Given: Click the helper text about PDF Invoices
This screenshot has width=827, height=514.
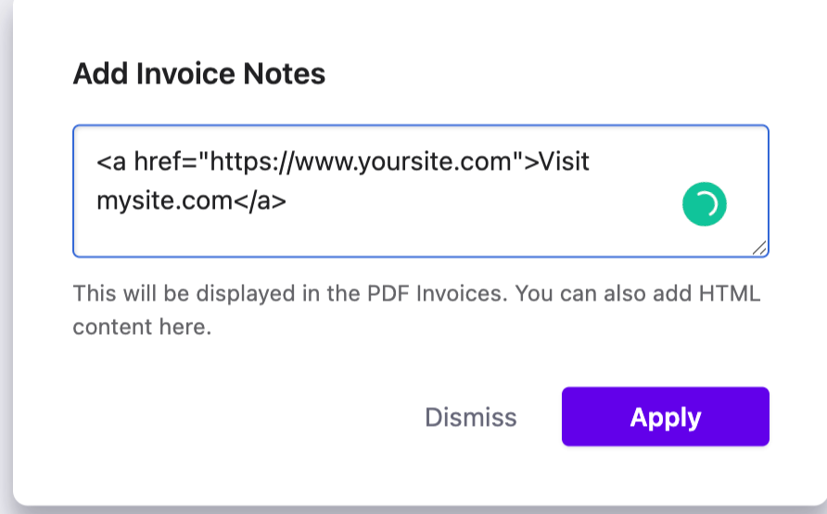Looking at the screenshot, I should point(416,310).
